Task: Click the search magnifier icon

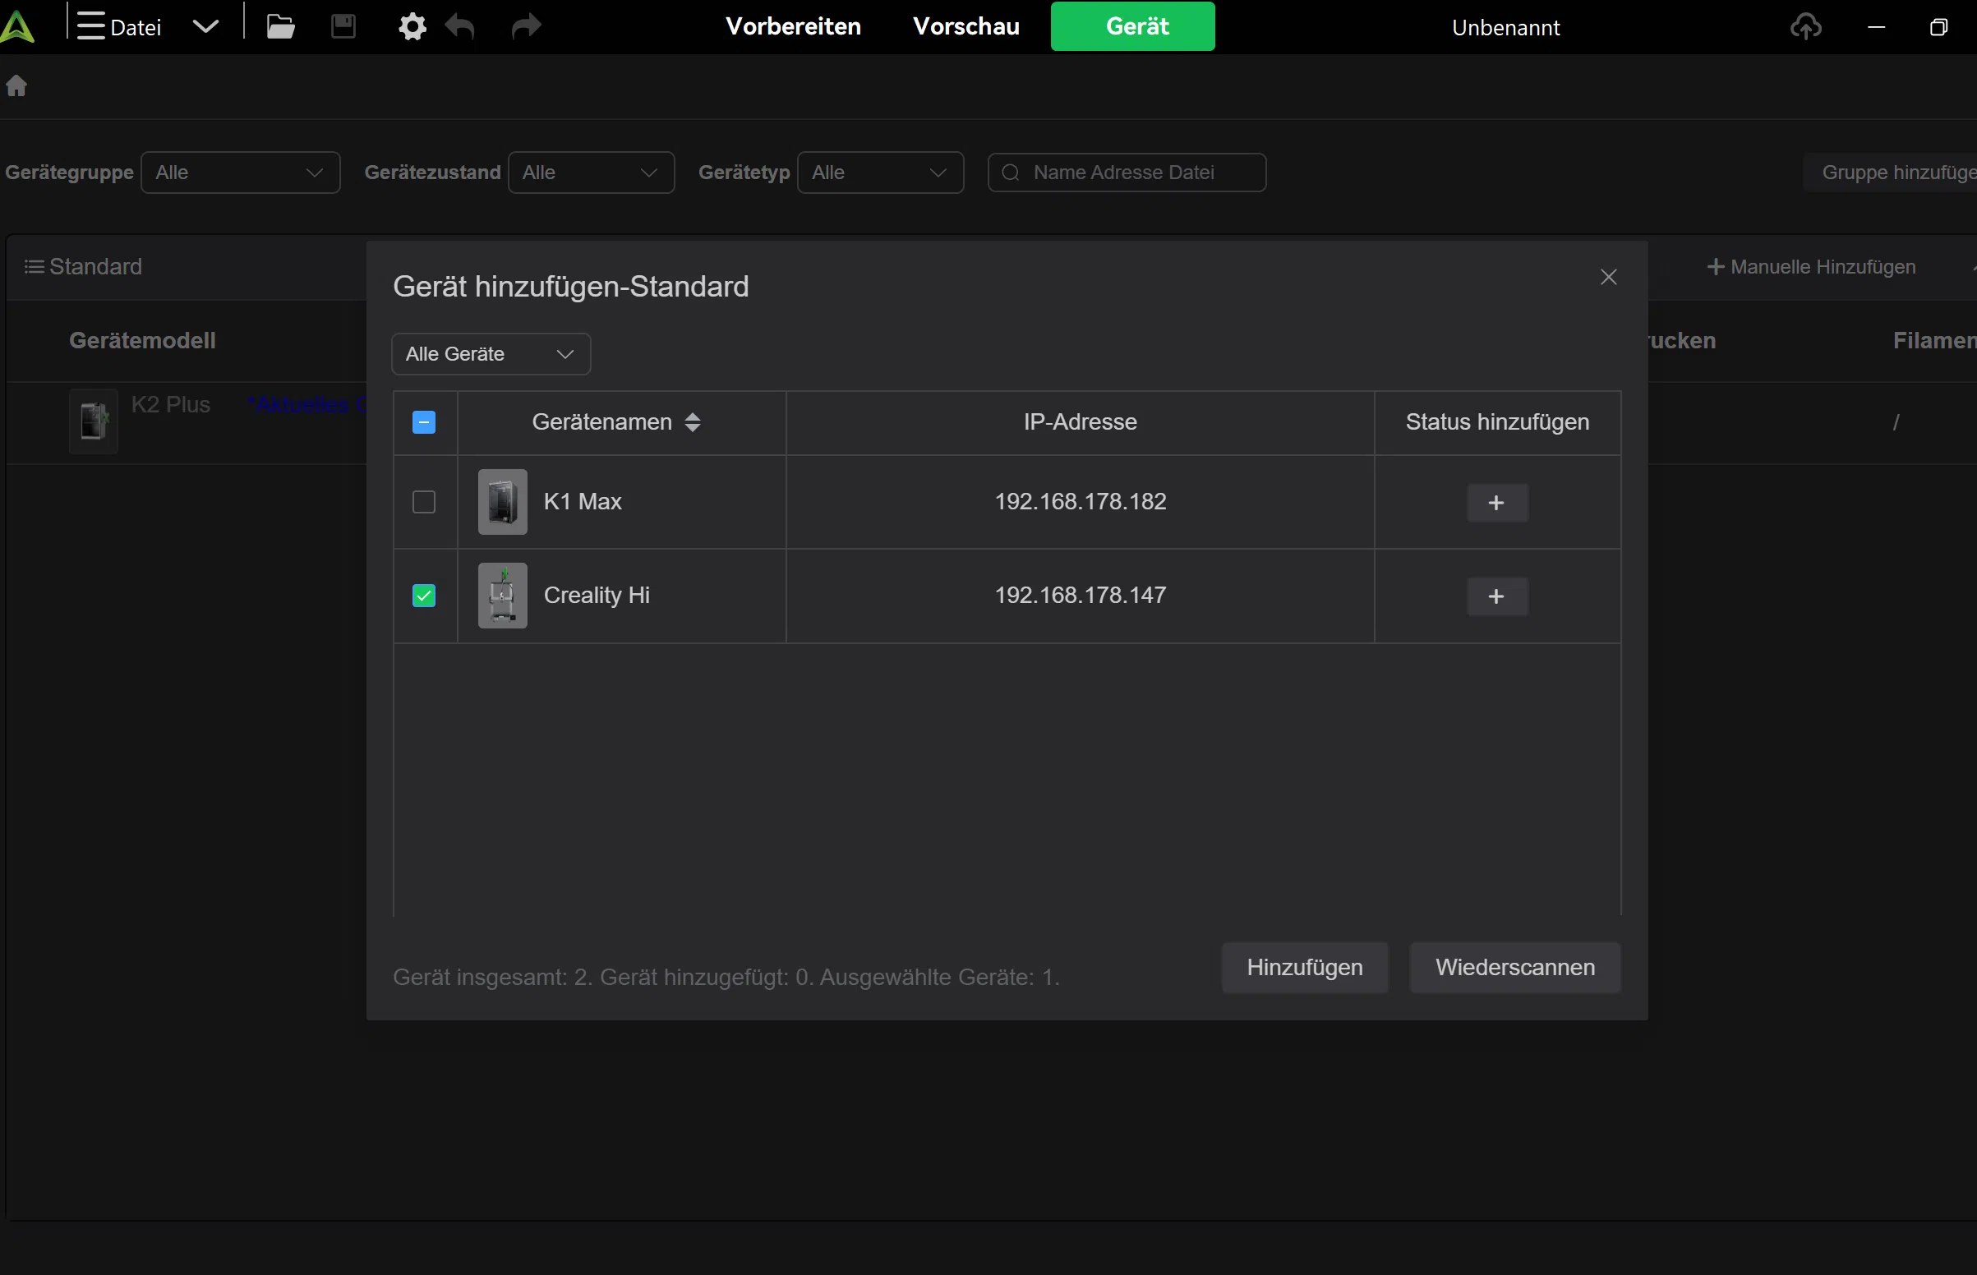Action: 1010,173
